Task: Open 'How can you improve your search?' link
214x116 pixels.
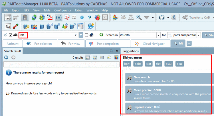Action: click(29, 83)
